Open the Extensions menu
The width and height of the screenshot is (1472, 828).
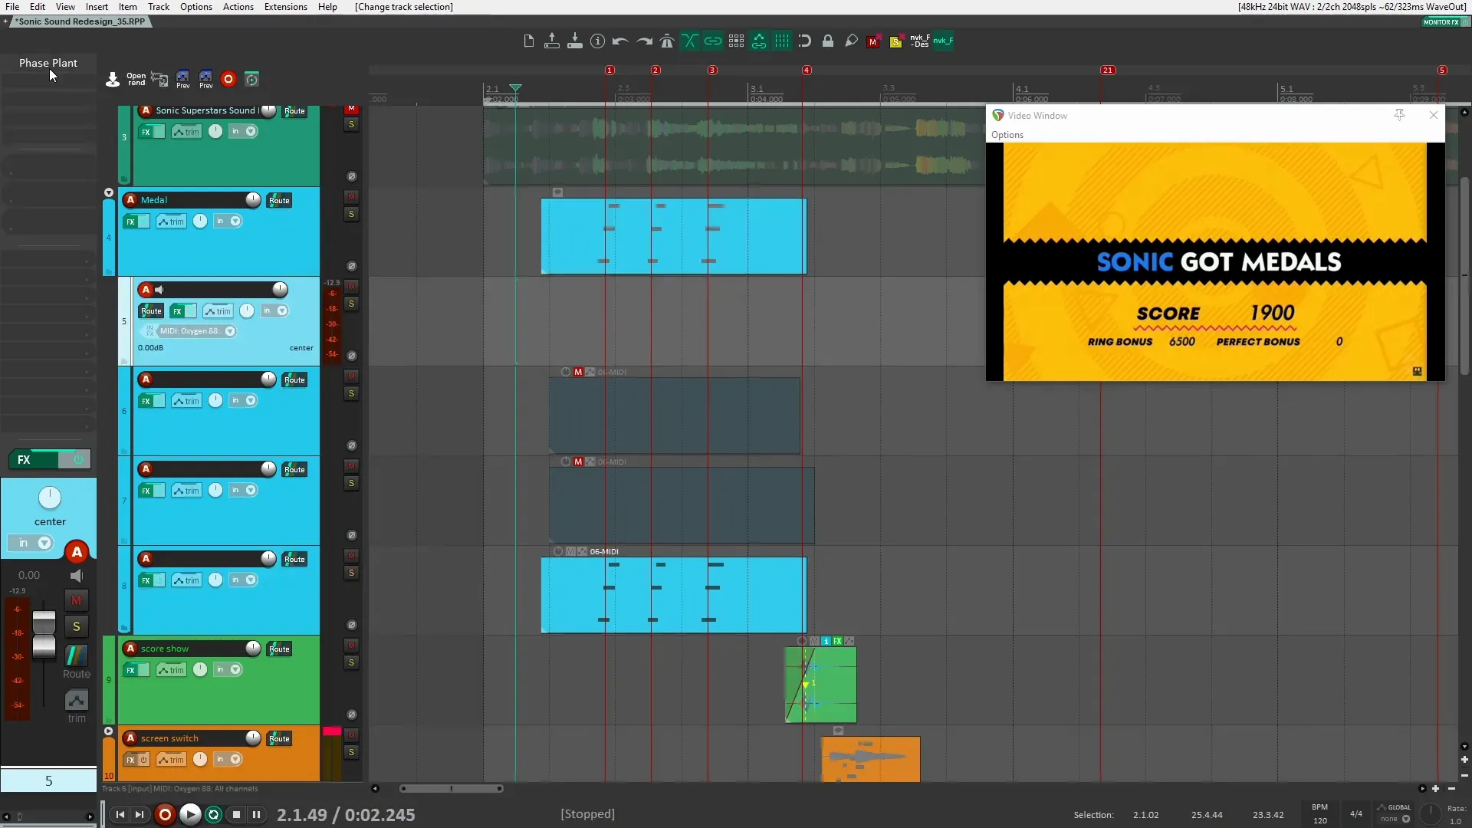[286, 7]
